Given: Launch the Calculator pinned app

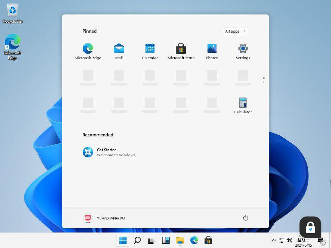Looking at the screenshot, I should pyautogui.click(x=243, y=105).
